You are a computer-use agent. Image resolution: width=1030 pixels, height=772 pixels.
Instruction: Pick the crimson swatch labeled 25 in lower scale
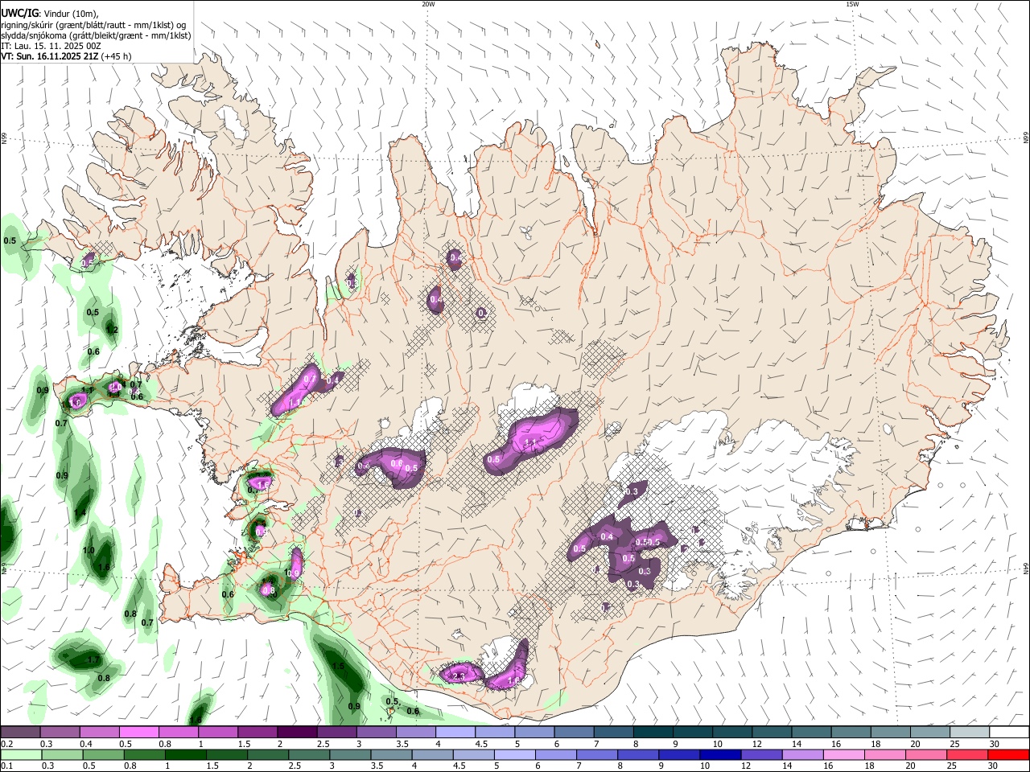click(968, 755)
